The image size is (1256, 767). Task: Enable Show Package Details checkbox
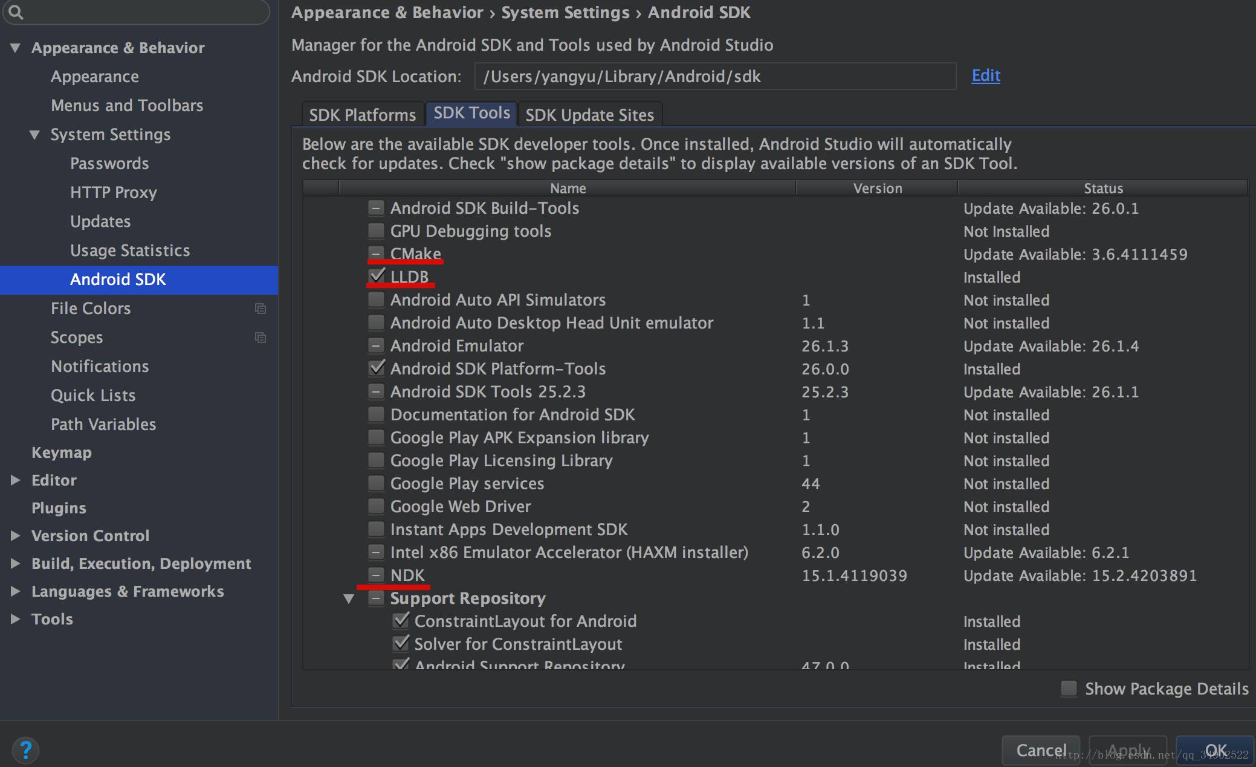click(1069, 688)
